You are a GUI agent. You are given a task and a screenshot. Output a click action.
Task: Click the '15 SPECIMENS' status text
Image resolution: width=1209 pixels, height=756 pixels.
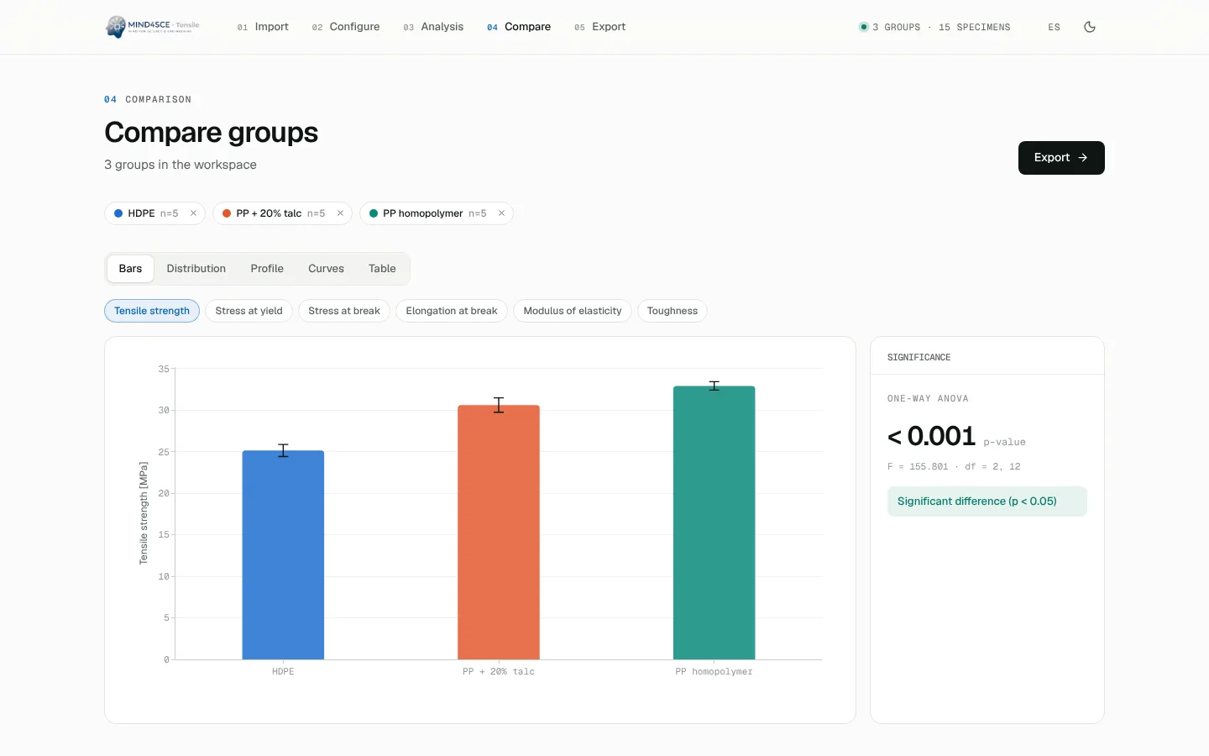[x=975, y=28]
